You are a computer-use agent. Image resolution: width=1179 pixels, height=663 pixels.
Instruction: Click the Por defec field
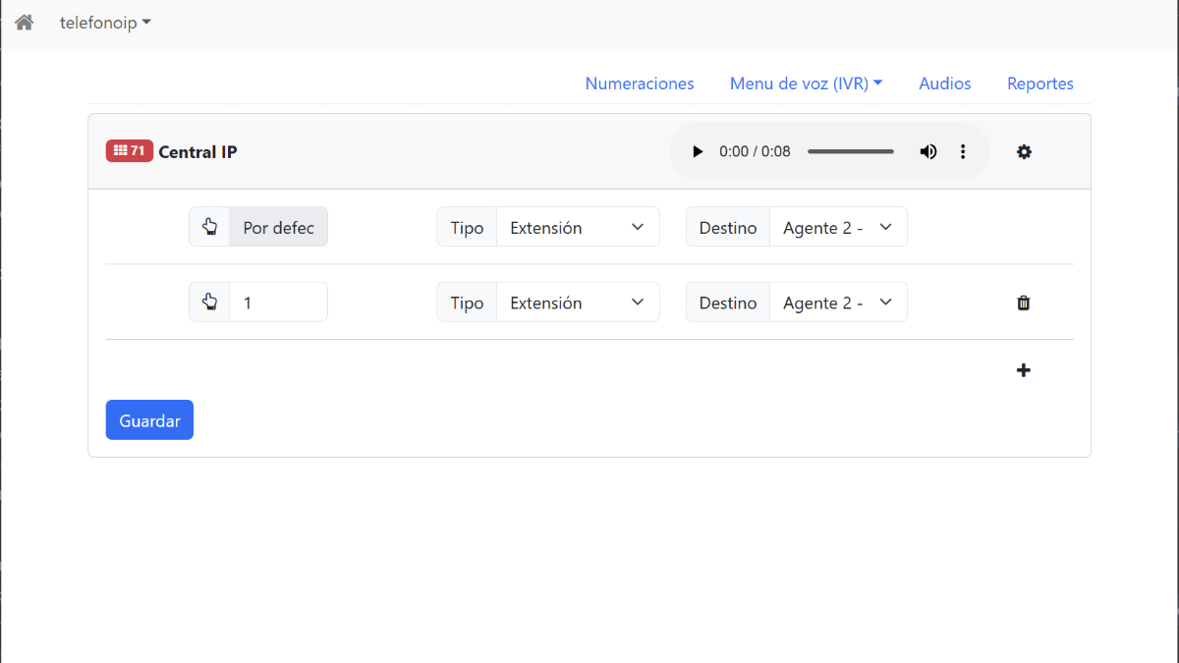[279, 227]
